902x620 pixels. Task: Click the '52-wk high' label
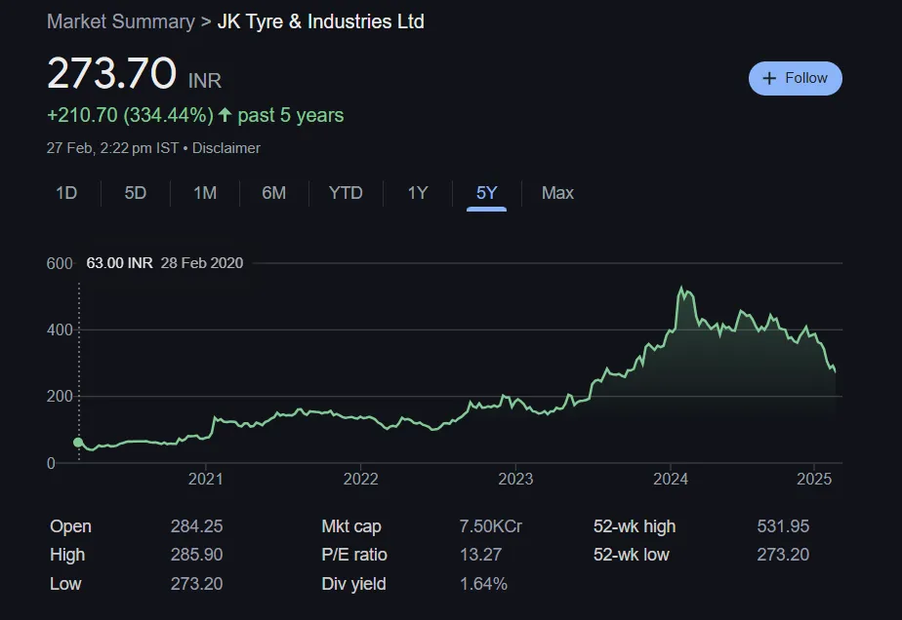pyautogui.click(x=635, y=526)
